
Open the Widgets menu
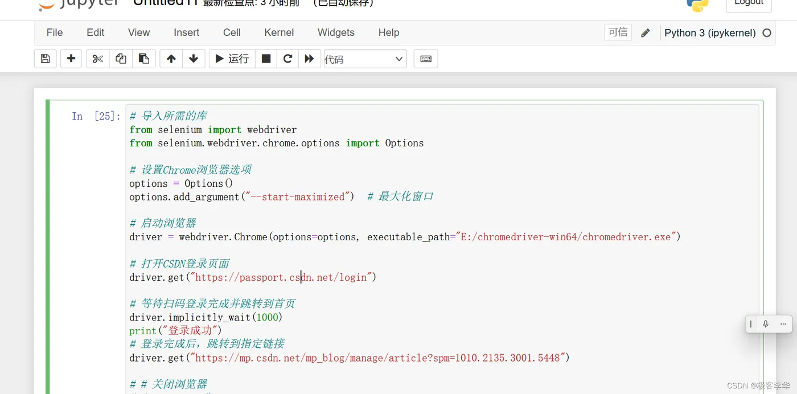tap(335, 32)
